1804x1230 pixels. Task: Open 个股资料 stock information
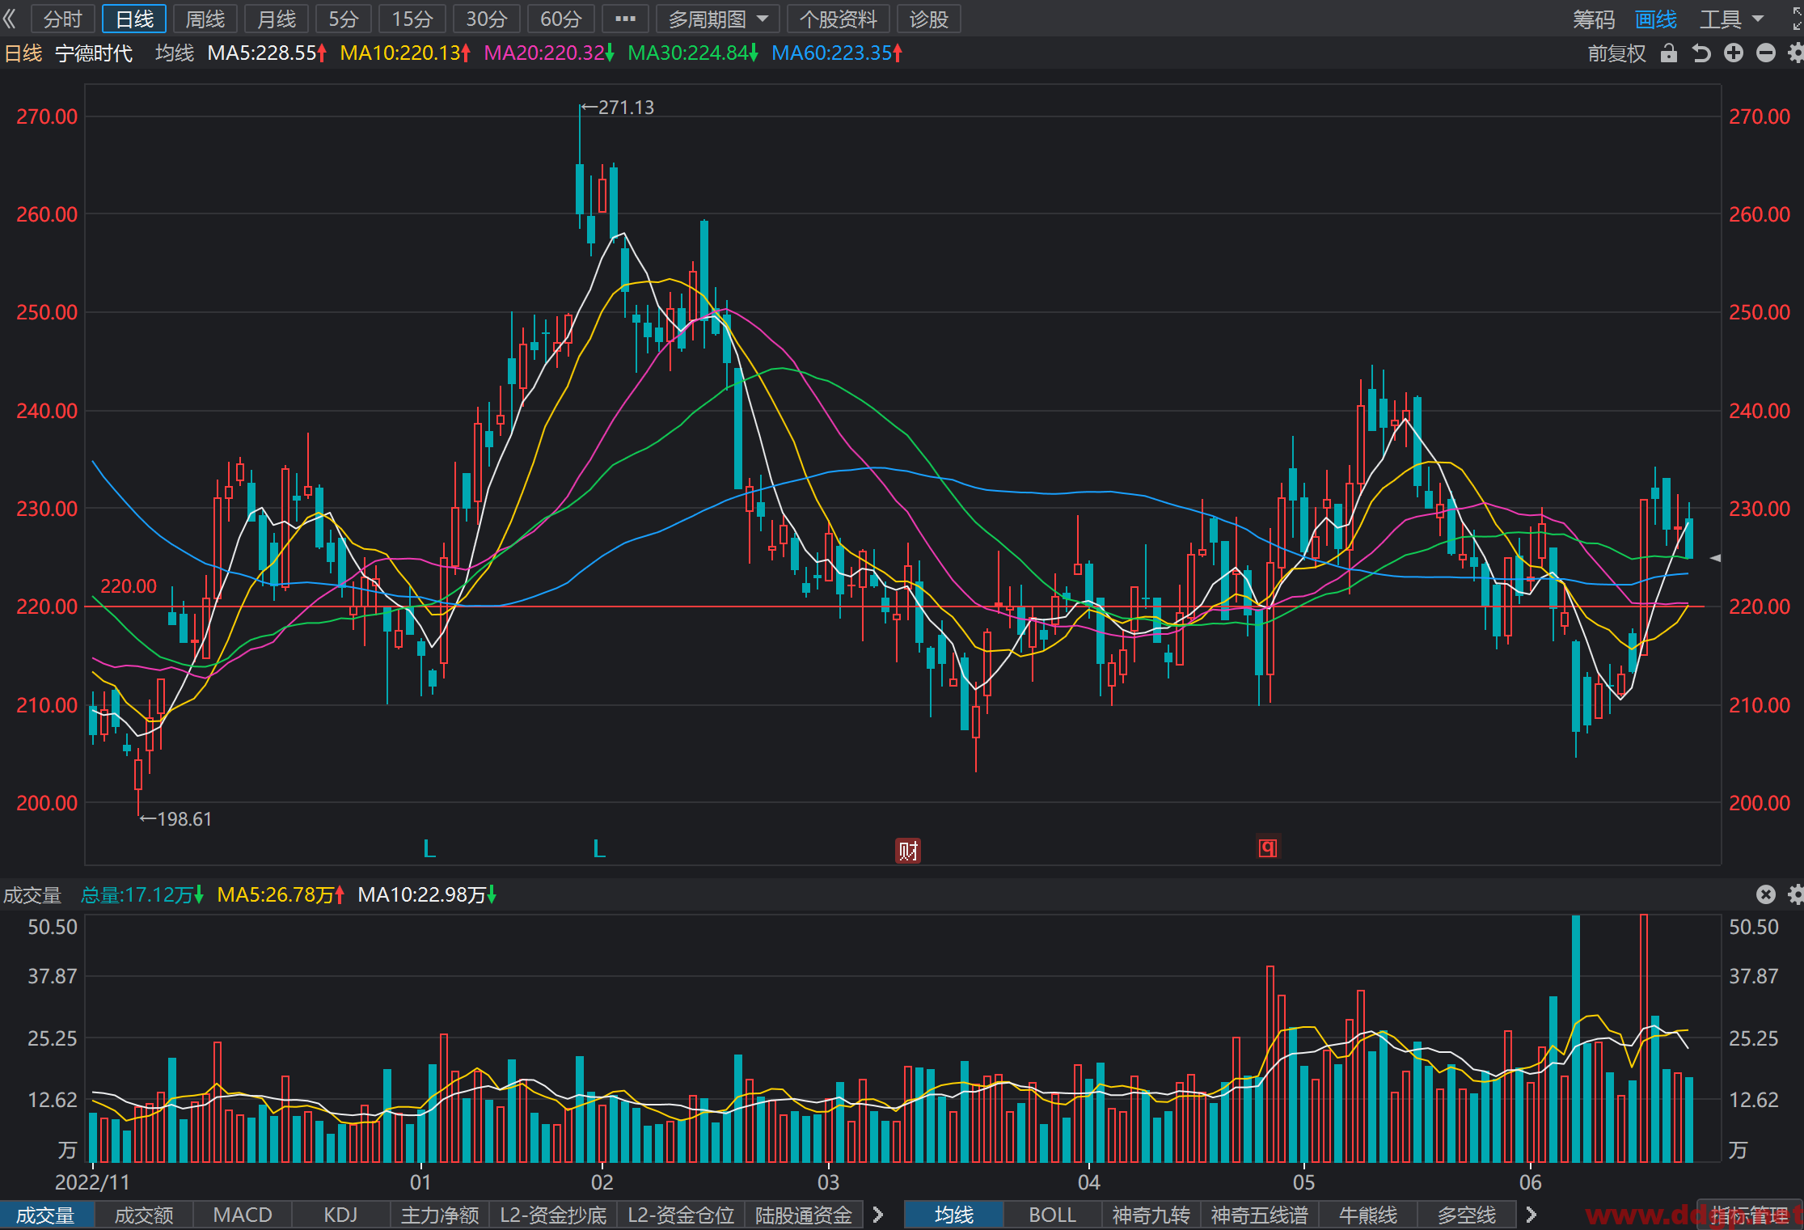pyautogui.click(x=838, y=19)
